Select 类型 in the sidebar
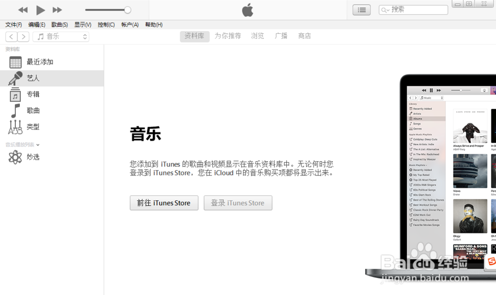The width and height of the screenshot is (496, 295). point(52,127)
